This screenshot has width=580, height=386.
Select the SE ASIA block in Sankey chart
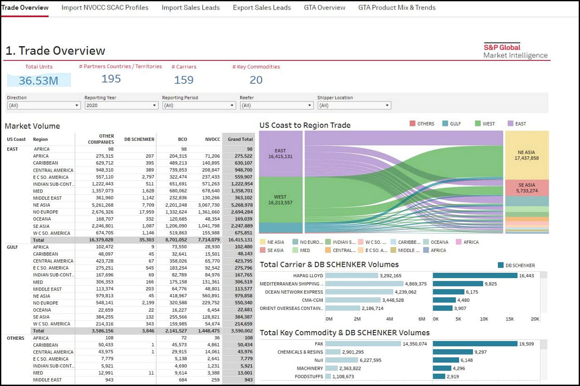pyautogui.click(x=527, y=188)
